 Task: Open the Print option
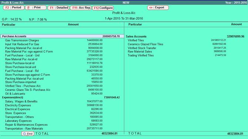click(x=36, y=8)
